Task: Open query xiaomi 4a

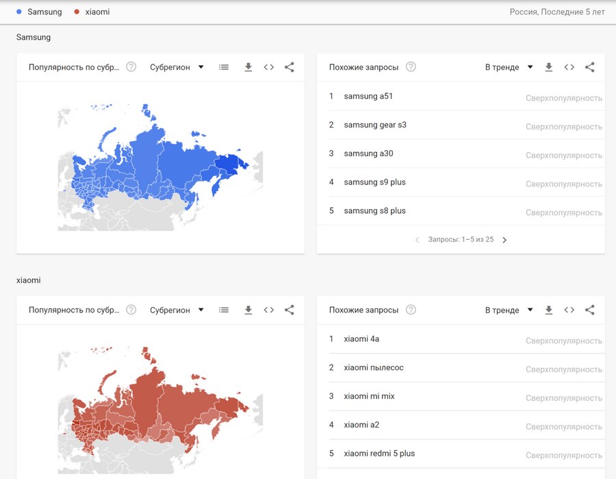Action: 361,339
